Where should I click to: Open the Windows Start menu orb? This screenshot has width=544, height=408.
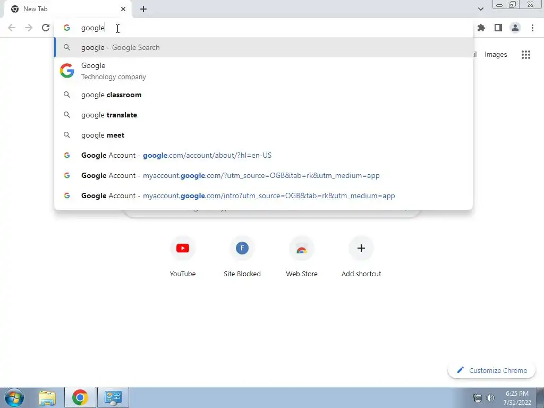pos(14,397)
